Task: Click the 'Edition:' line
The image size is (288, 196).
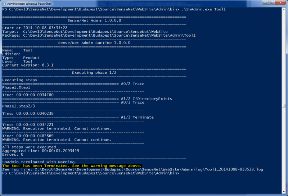Action: (12, 54)
